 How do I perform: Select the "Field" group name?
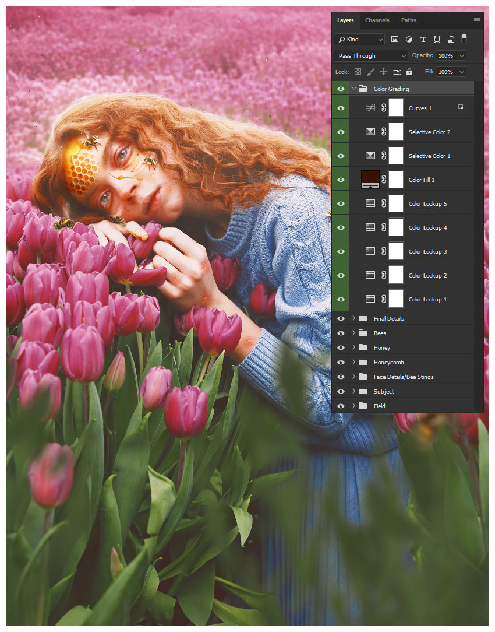379,406
